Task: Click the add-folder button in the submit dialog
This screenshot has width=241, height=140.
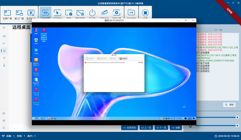Action: (102, 59)
